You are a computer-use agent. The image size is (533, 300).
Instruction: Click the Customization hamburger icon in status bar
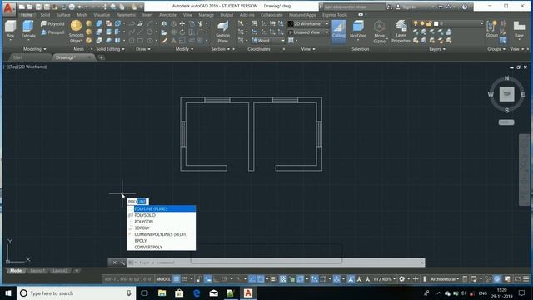tap(526, 279)
